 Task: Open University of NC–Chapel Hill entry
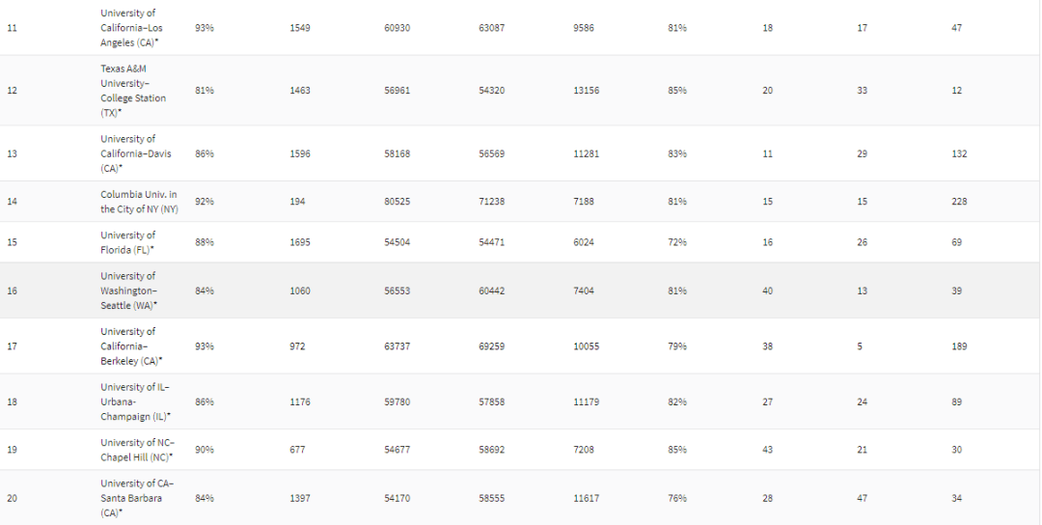137,450
